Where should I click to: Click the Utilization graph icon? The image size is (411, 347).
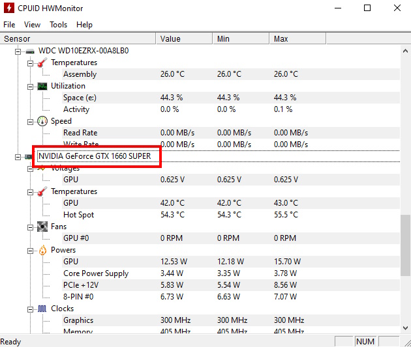point(42,86)
